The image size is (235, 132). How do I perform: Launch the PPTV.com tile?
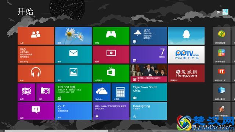(186, 55)
